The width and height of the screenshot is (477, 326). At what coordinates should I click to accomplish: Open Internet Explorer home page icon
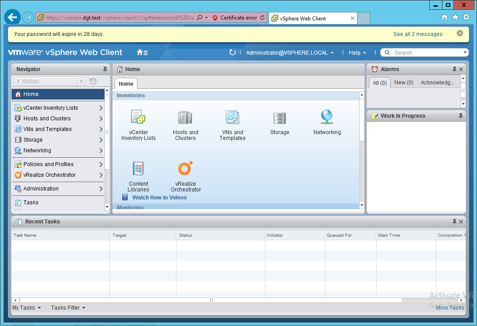point(445,17)
